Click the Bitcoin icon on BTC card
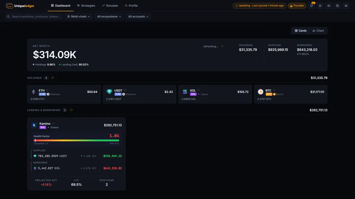 tap(261, 92)
